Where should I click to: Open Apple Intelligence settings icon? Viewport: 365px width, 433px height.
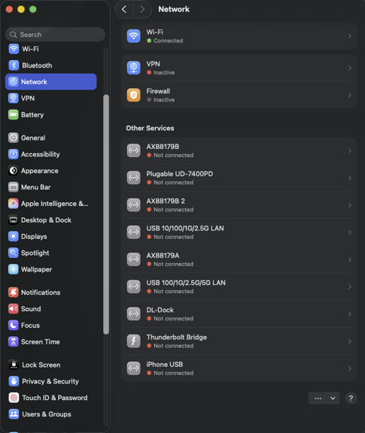(x=14, y=204)
